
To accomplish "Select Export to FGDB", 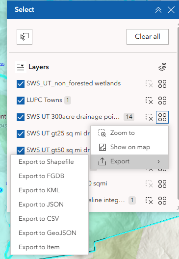I will point(50,176).
